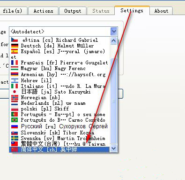The width and height of the screenshot is (185, 180).
Task: Click the language list scrollbar thumb
Action: [113, 101]
